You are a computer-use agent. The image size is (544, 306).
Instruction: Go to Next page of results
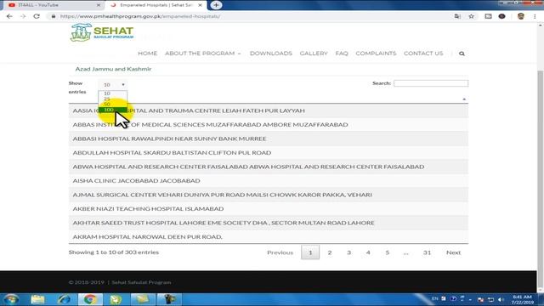[x=453, y=252]
